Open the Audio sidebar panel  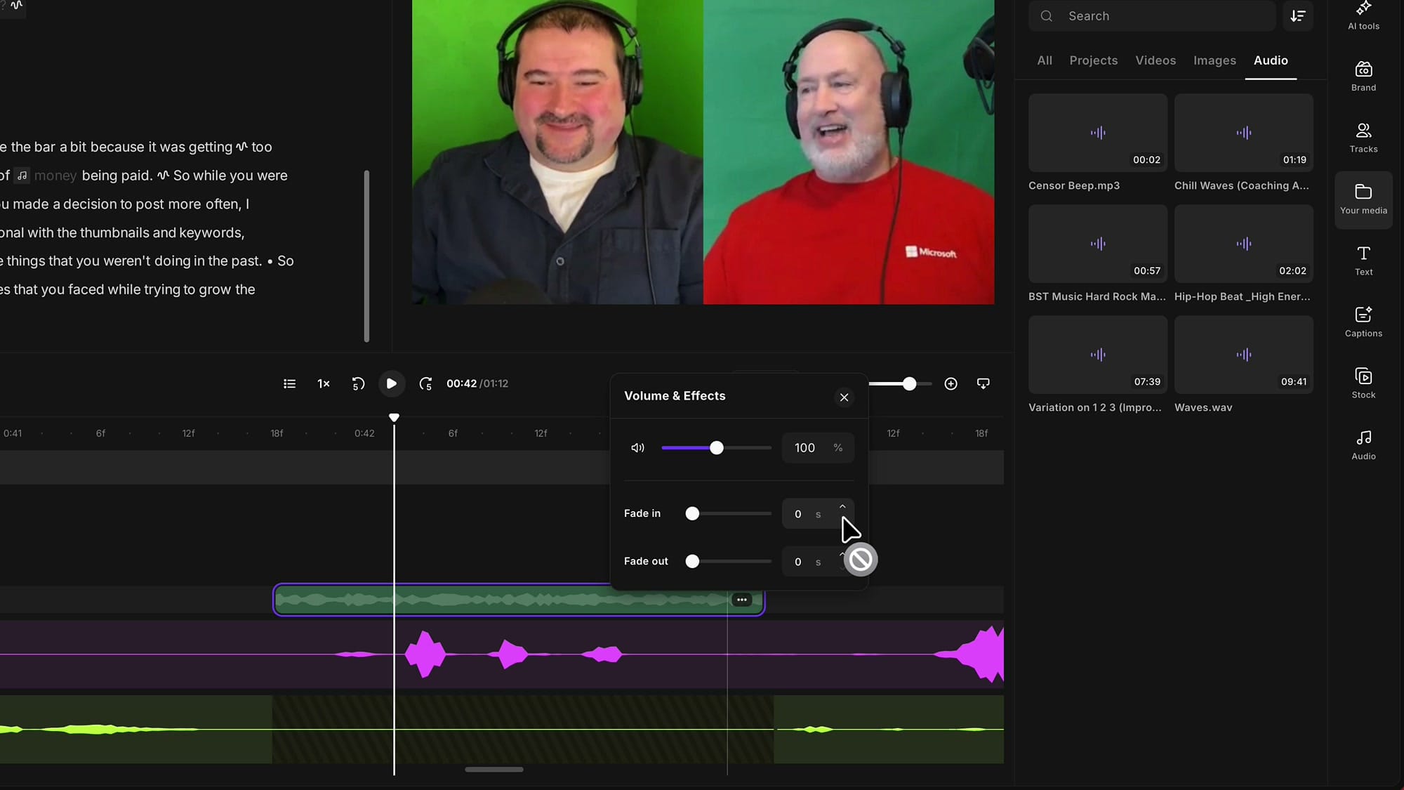[1363, 445]
